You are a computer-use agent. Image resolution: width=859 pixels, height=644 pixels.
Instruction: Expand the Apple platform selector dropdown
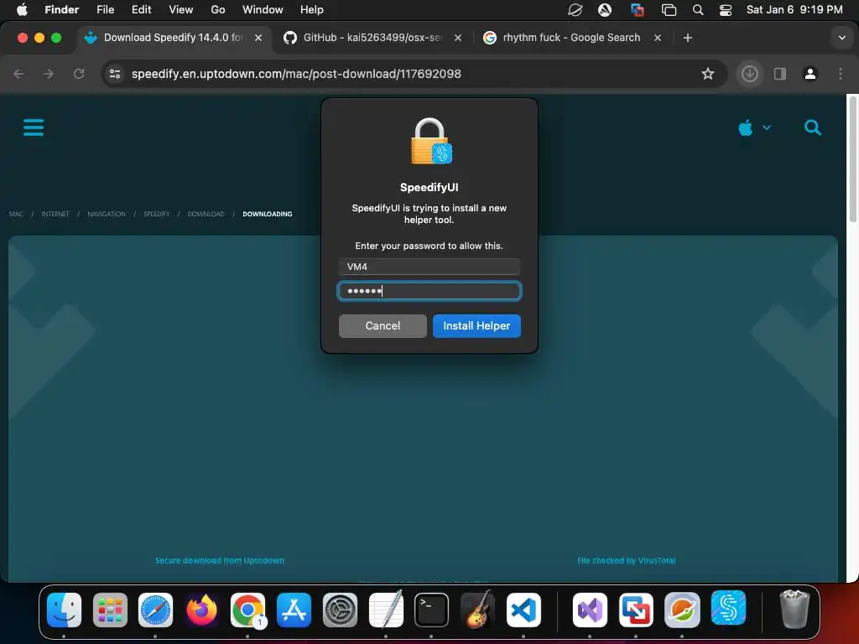754,128
